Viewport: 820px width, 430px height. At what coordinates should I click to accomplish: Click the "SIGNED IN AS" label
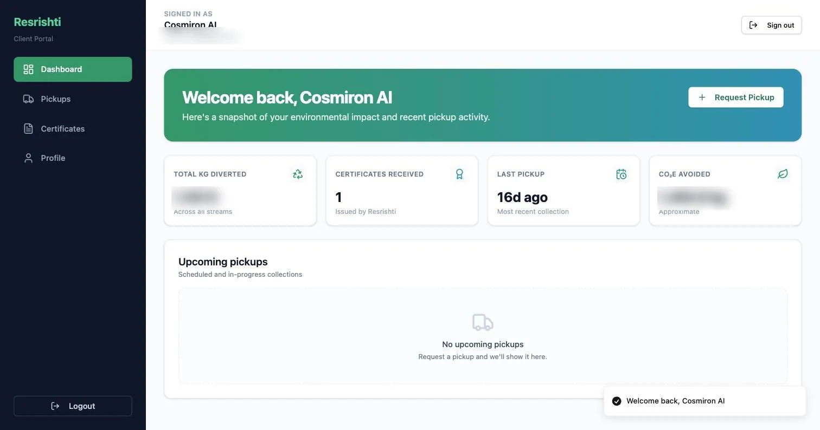[188, 14]
